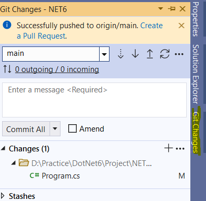This screenshot has height=201, width=206.
Task: Open the Changes section ellipsis menu
Action: click(x=180, y=149)
